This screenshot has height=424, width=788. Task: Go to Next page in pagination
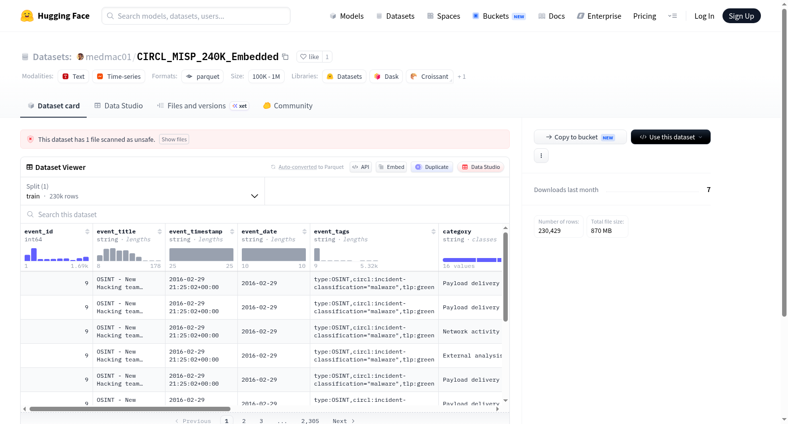(x=344, y=421)
